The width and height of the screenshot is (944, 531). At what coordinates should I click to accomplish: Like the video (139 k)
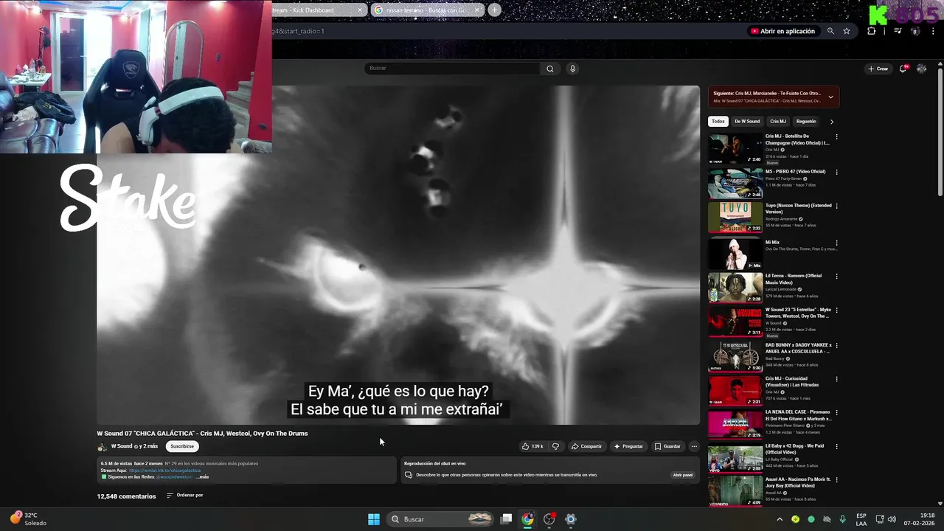pos(532,446)
